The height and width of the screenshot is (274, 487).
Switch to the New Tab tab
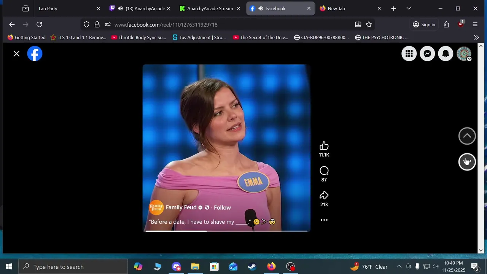350,8
